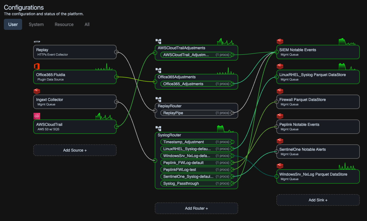Image resolution: width=367 pixels, height=221 pixels.
Task: Switch to the Resource tab
Action: click(64, 24)
